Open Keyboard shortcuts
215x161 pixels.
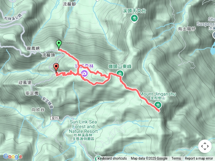(x=112, y=159)
